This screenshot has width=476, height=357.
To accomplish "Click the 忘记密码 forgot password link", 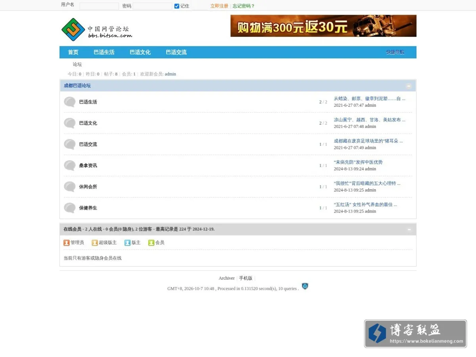I will (x=244, y=6).
